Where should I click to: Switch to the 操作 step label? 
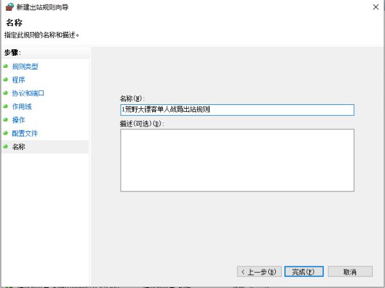click(x=18, y=120)
